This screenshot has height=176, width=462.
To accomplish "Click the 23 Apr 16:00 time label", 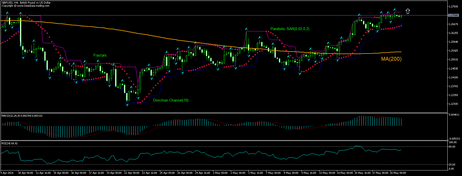I will [150, 173].
